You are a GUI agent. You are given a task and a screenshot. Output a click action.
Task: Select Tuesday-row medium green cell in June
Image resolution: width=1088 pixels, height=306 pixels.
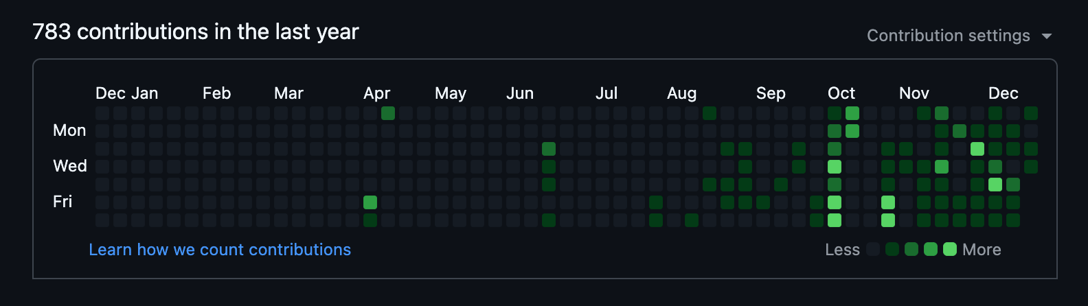pos(549,149)
